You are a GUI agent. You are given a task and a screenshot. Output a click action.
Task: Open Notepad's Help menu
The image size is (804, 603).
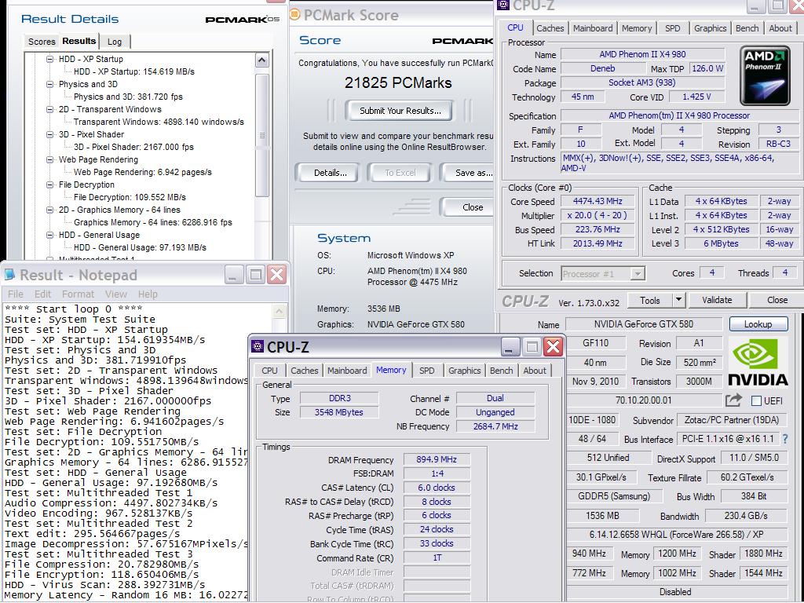pos(148,294)
